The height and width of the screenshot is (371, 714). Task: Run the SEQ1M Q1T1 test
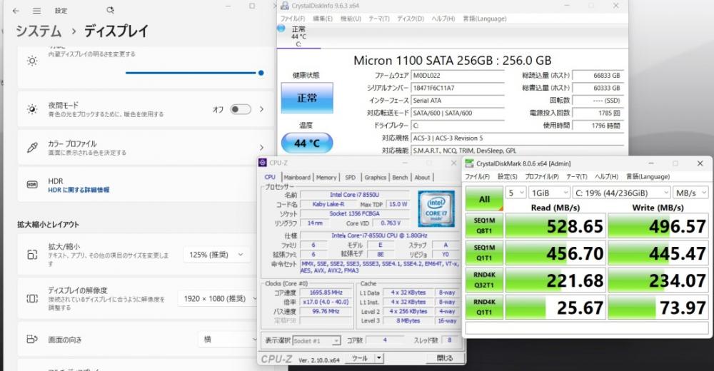click(484, 253)
